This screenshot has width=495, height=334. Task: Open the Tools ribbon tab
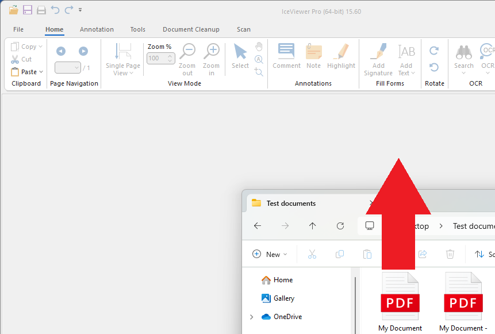137,29
